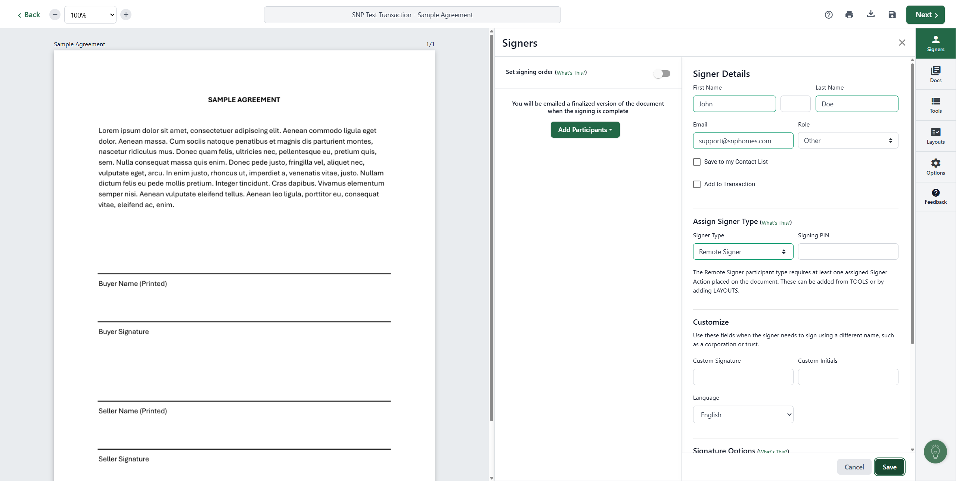This screenshot has height=481, width=956.
Task: Zoom out with the minus icon
Action: click(x=55, y=15)
